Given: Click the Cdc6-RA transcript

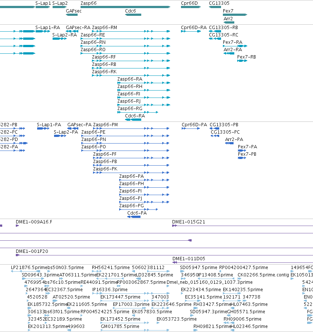Looking at the screenshot, I should (133, 120).
